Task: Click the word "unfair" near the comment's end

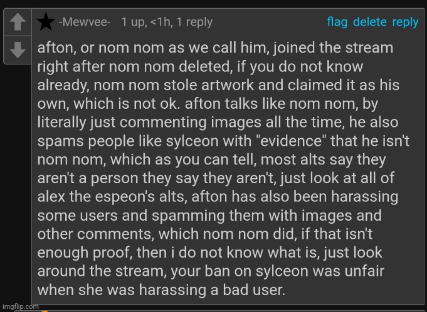Action: click(x=364, y=271)
